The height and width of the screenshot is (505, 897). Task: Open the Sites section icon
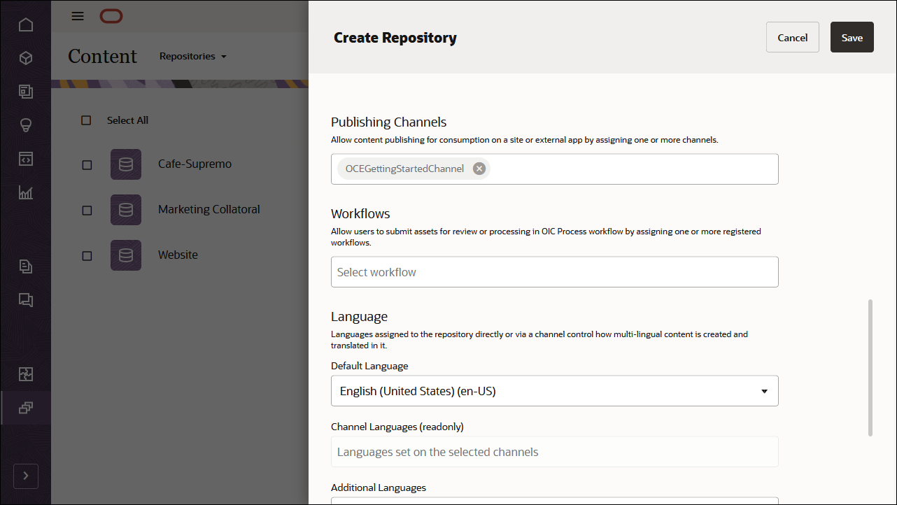click(26, 92)
